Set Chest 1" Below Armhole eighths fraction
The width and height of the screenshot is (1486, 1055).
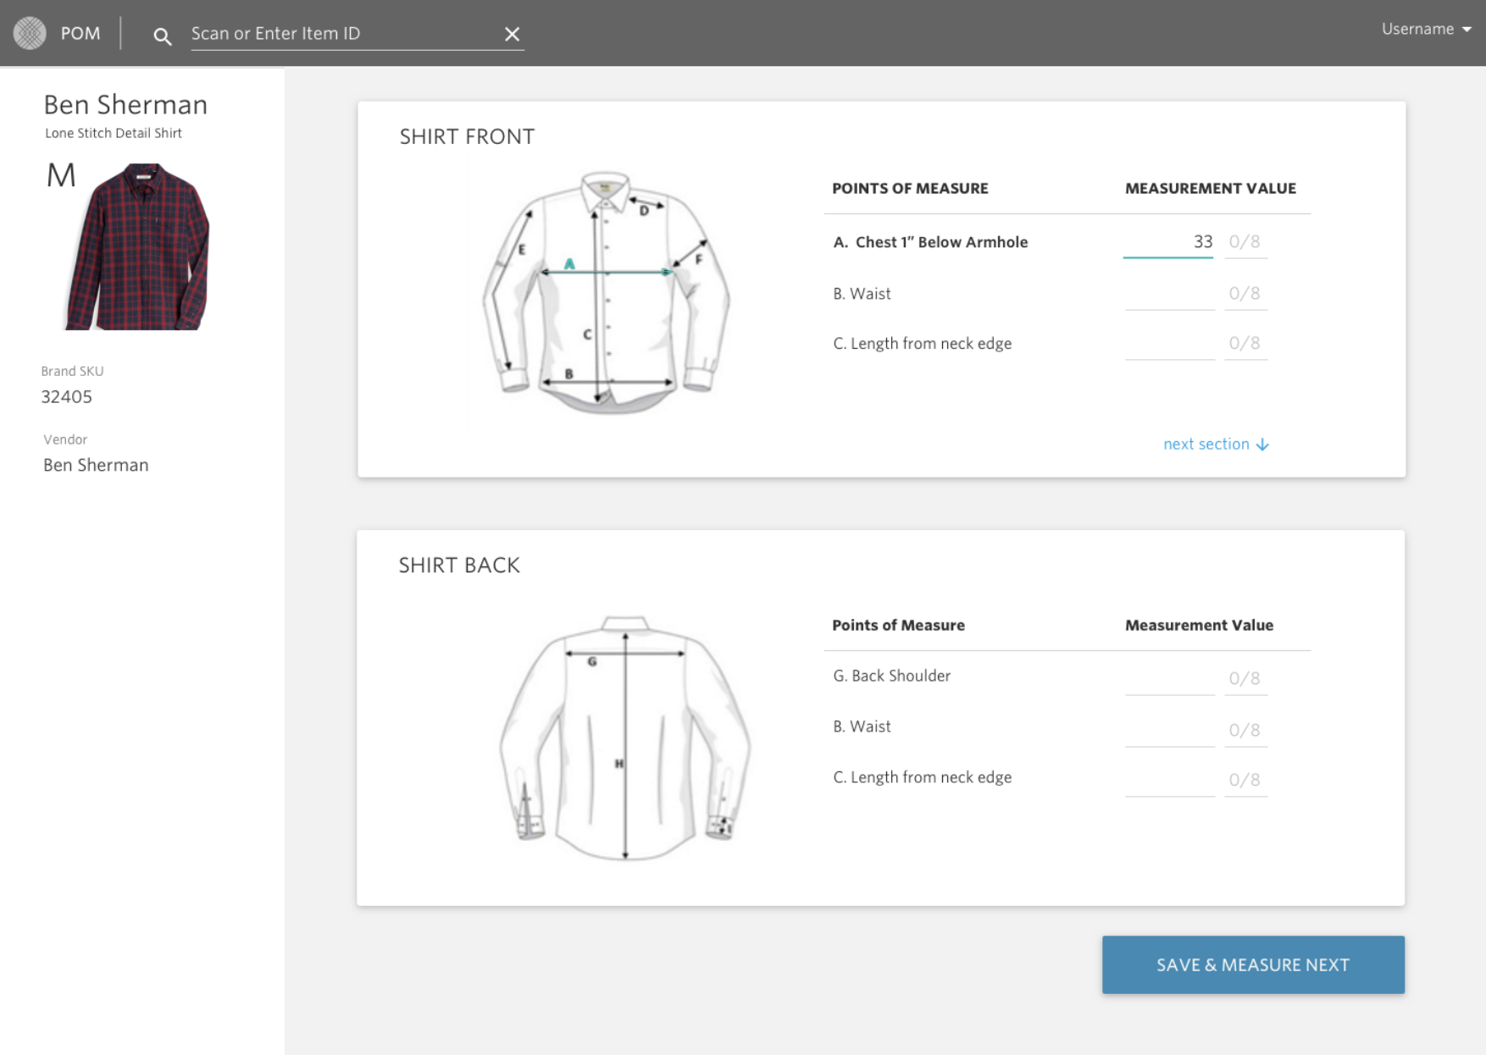point(1245,242)
